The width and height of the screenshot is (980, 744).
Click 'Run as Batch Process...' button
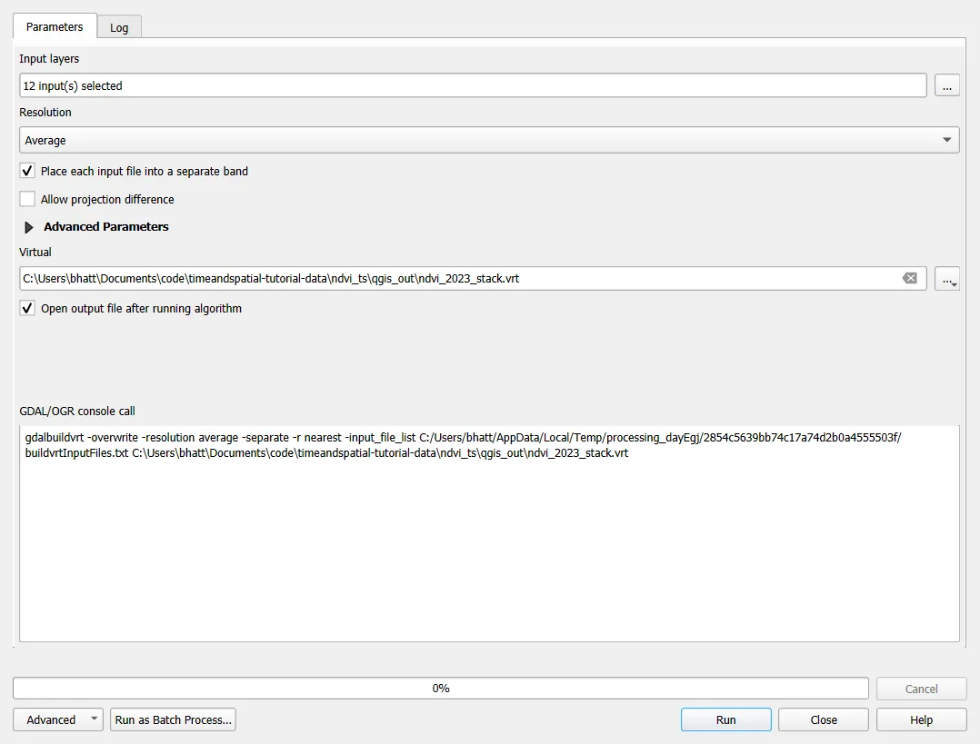click(173, 719)
